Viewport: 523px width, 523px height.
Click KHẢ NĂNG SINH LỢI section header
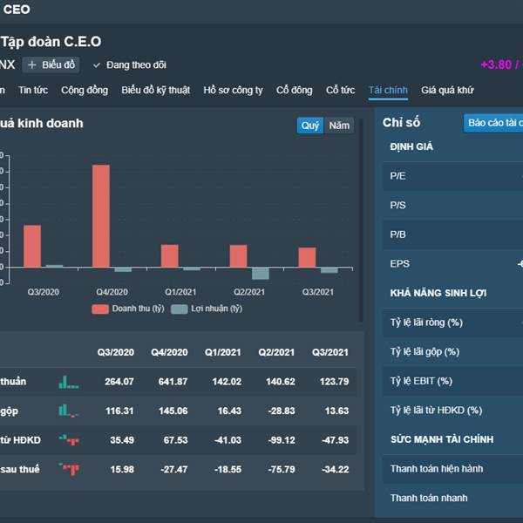click(x=438, y=293)
